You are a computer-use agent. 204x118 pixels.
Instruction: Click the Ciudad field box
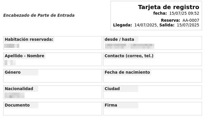tap(153, 92)
